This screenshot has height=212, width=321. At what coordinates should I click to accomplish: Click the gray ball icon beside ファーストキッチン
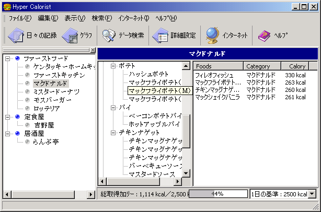[x=27, y=75]
